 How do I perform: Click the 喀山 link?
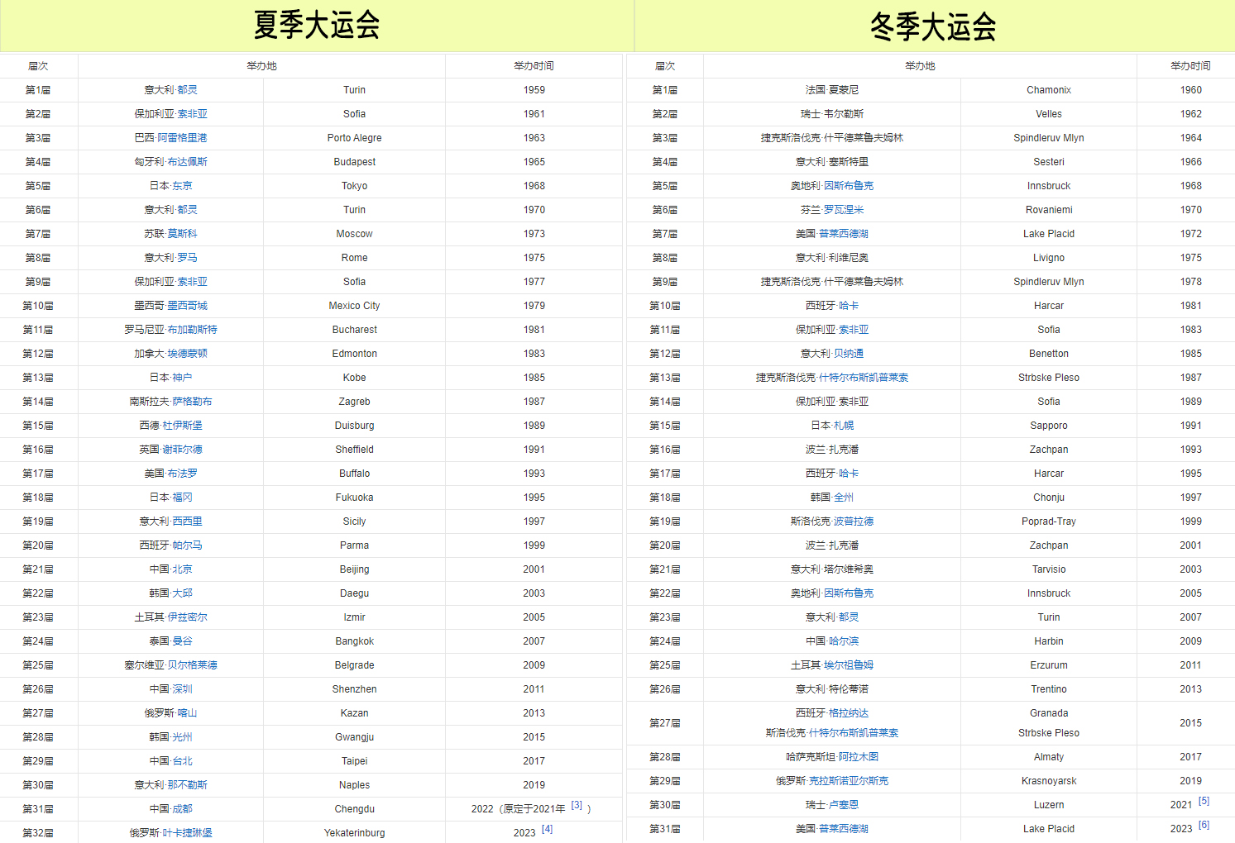tap(188, 713)
